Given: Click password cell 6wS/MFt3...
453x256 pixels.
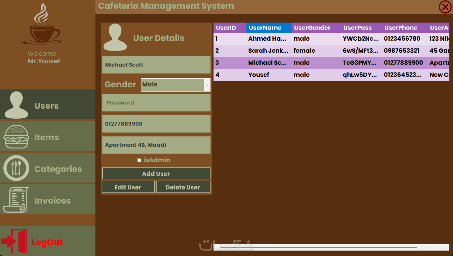Looking at the screenshot, I should tap(361, 51).
